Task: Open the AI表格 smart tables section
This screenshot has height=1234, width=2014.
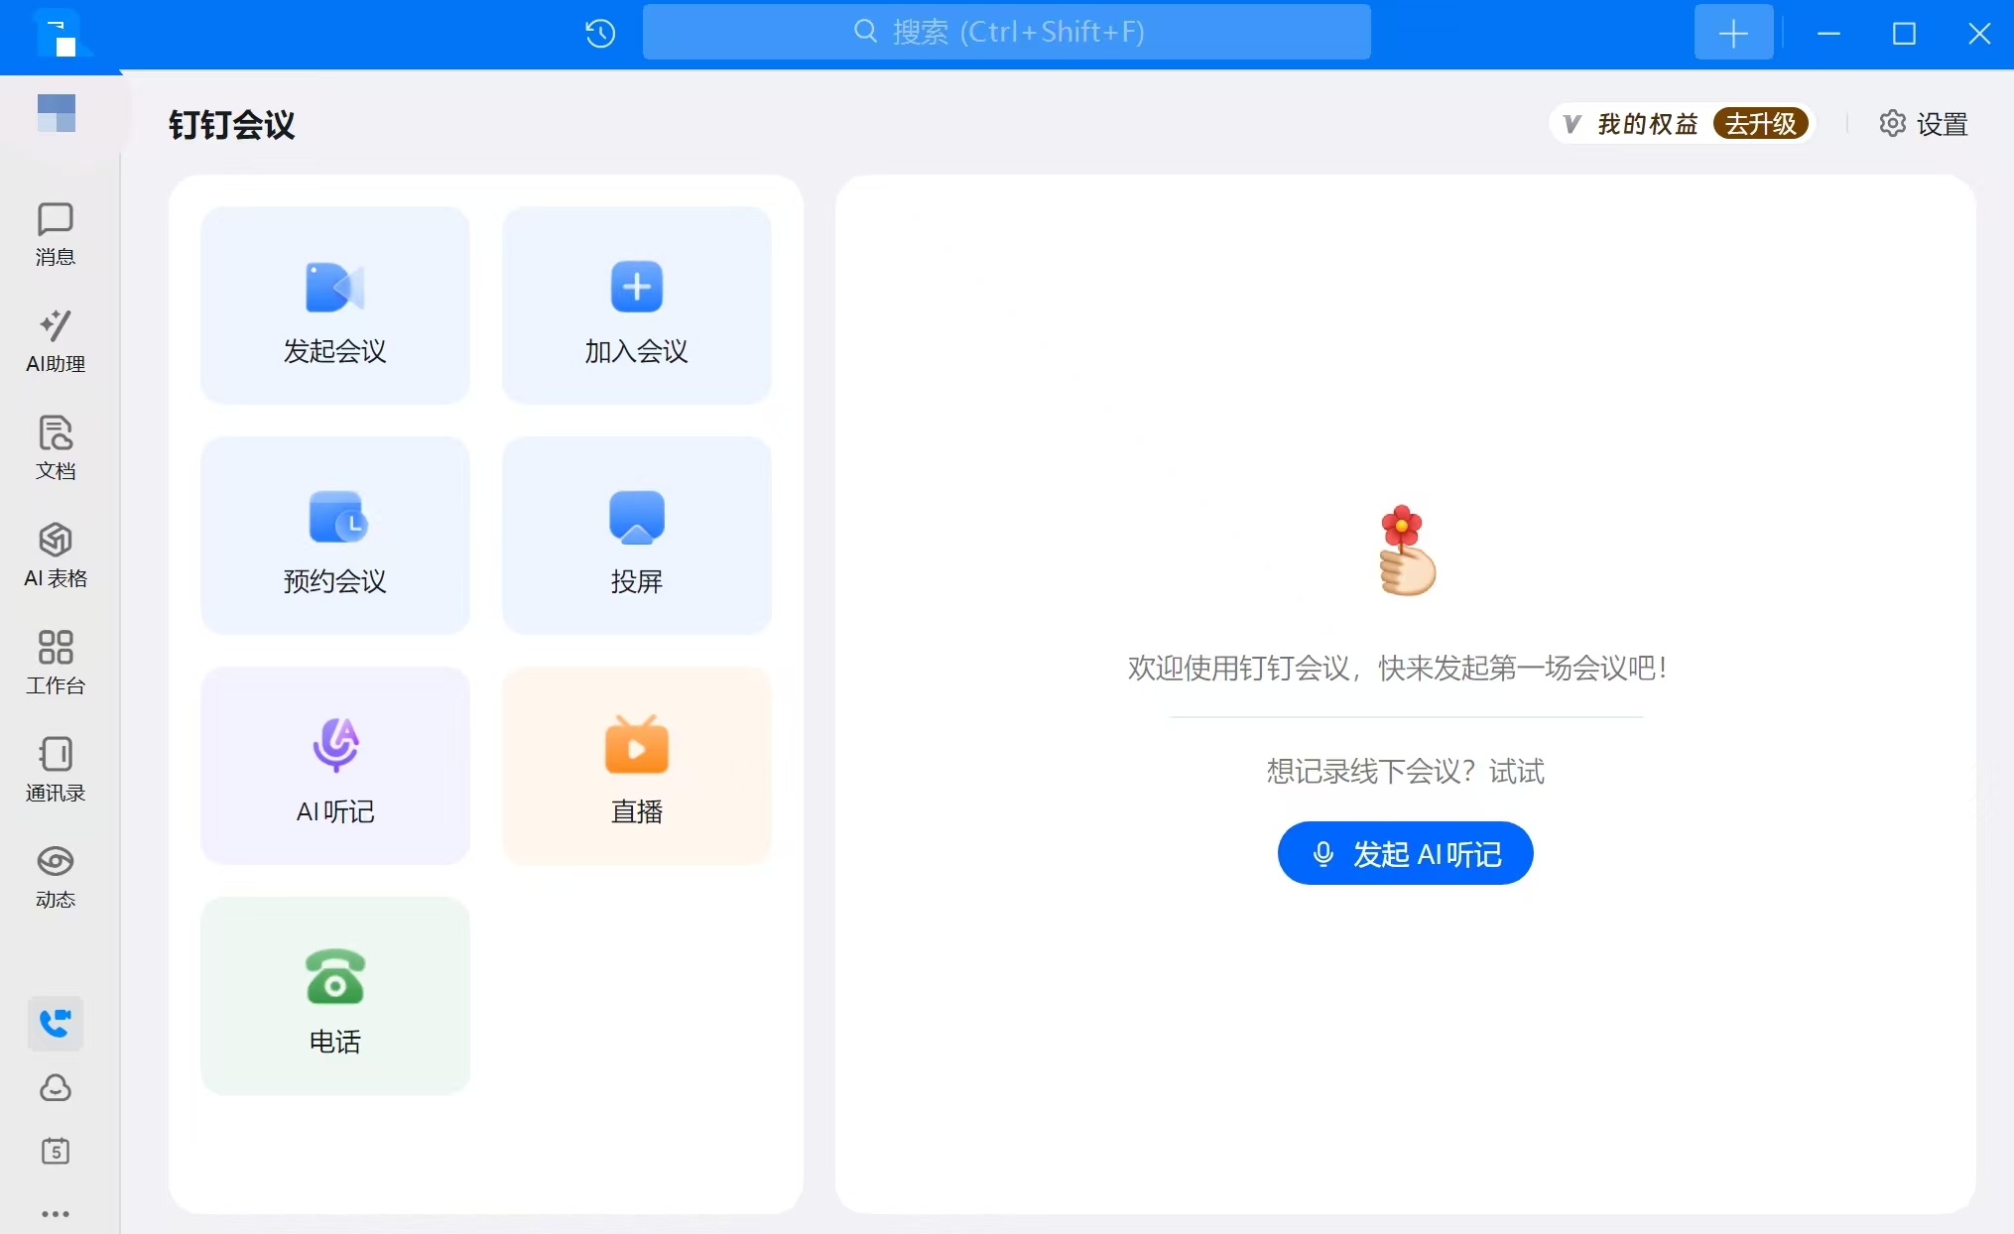Action: click(55, 557)
